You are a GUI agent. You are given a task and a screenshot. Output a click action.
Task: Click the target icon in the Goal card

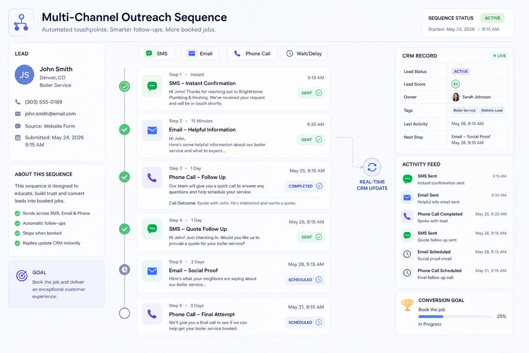pyautogui.click(x=22, y=276)
